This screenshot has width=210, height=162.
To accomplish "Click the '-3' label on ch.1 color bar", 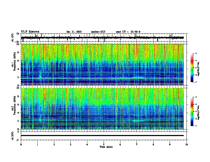I will click(195, 53).
